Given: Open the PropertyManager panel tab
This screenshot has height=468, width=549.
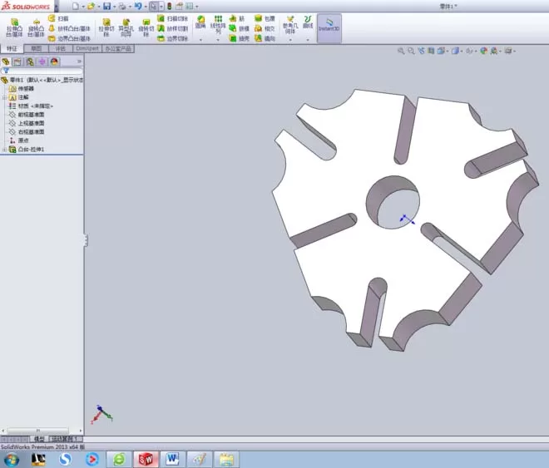Looking at the screenshot, I should tap(17, 62).
